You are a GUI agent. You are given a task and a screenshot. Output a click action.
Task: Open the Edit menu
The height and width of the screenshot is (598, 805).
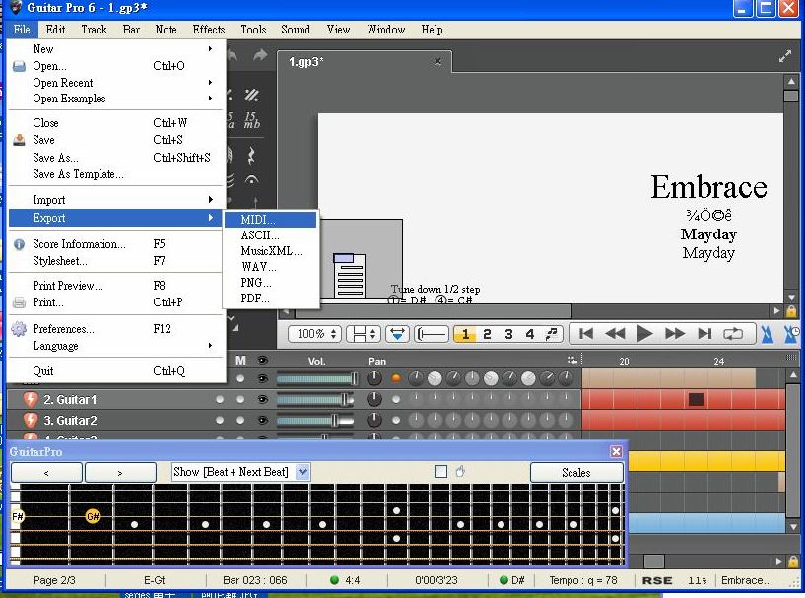(x=55, y=30)
